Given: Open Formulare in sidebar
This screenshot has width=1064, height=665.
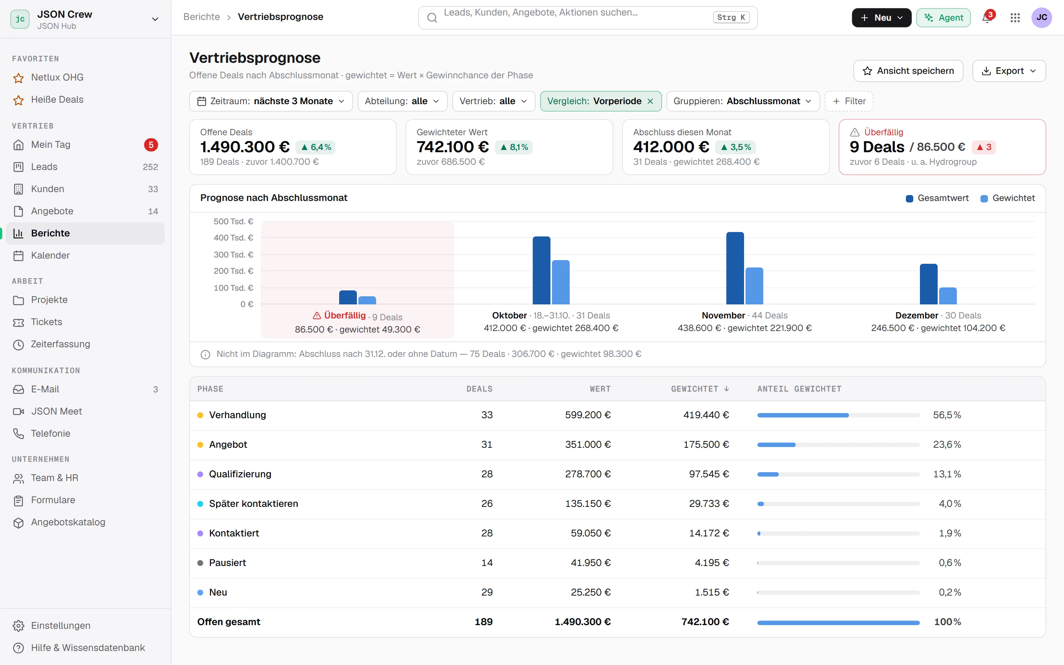Looking at the screenshot, I should pyautogui.click(x=85, y=500).
